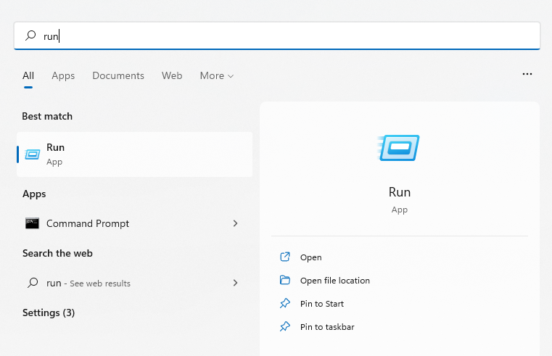
Task: Open the Run app via Open action
Action: [x=310, y=257]
